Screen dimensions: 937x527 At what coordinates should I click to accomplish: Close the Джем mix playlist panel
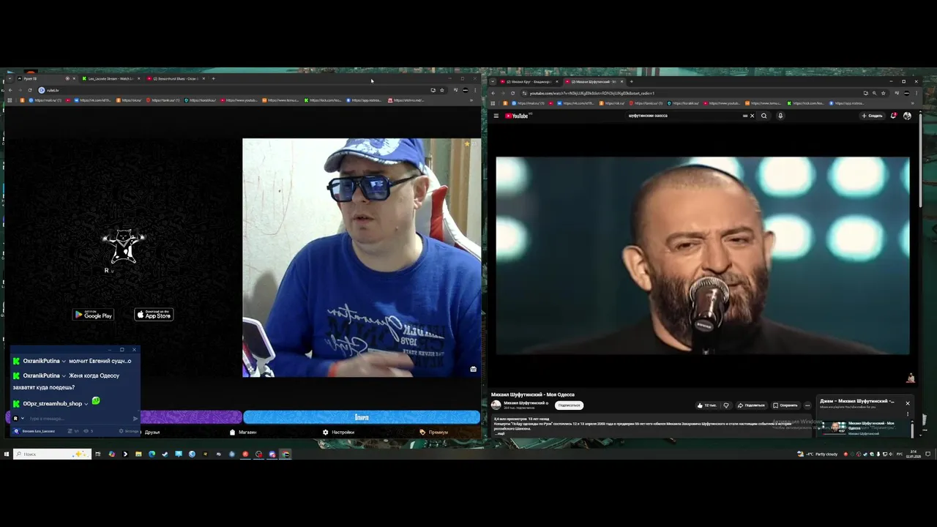coord(907,403)
